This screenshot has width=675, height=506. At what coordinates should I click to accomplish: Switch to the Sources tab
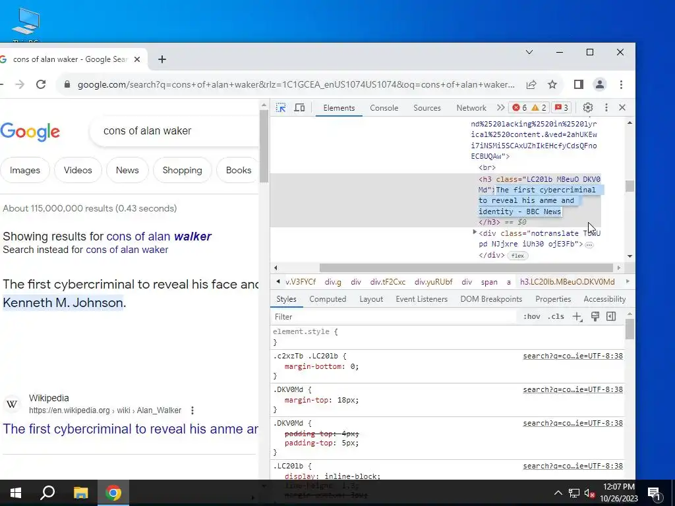coord(427,108)
